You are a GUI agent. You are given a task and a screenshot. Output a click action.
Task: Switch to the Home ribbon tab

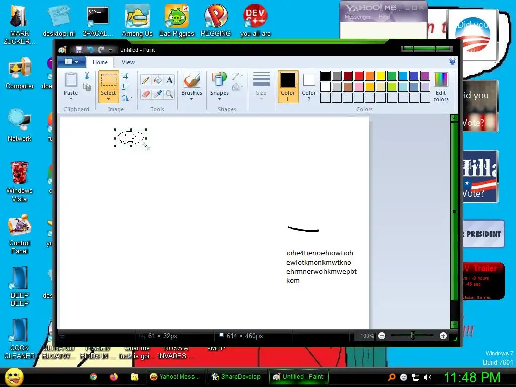100,62
